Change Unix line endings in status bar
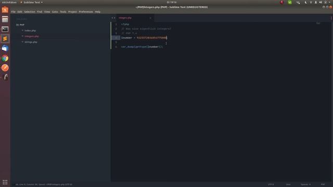This screenshot has height=187, width=333. tap(288, 184)
